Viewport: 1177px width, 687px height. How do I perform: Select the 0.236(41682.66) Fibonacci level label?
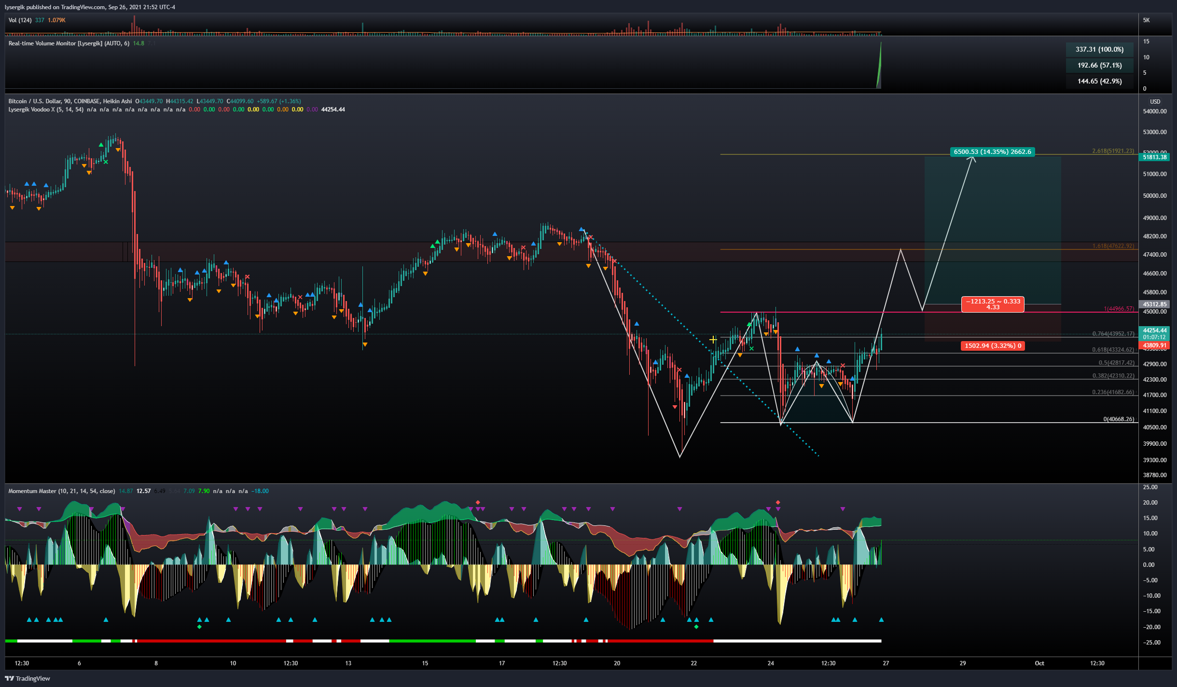point(1113,392)
